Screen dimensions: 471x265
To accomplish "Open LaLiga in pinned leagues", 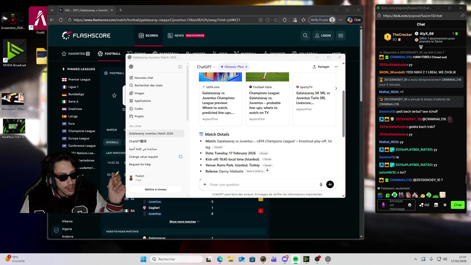I will [72, 116].
